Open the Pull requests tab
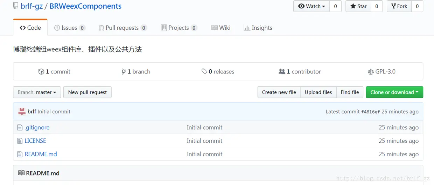Viewport: 434px width, 185px height. click(123, 28)
